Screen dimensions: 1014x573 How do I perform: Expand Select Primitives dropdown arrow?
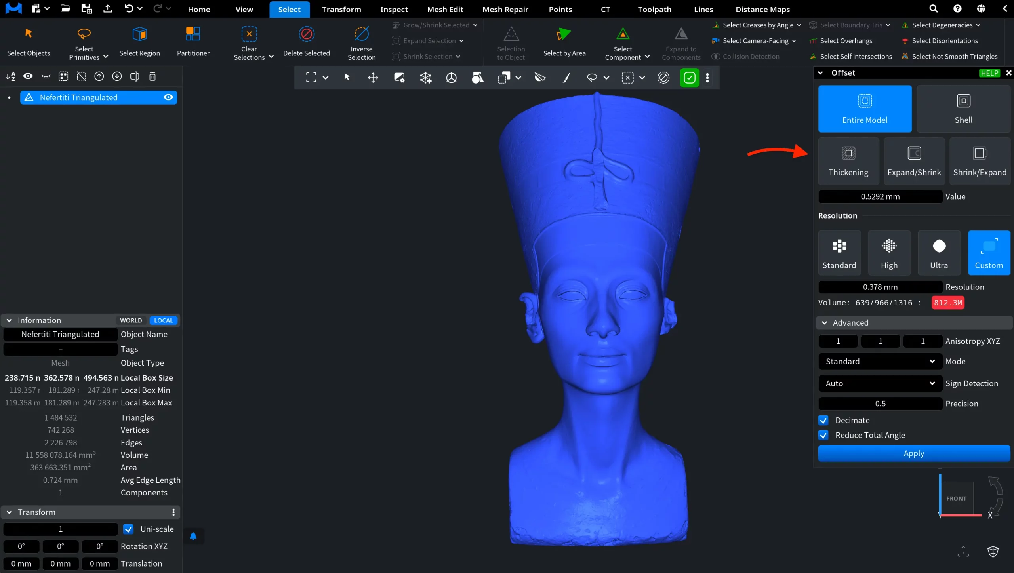coord(106,57)
